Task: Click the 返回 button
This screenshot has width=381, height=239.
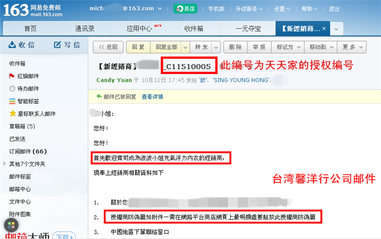Action: pos(108,47)
